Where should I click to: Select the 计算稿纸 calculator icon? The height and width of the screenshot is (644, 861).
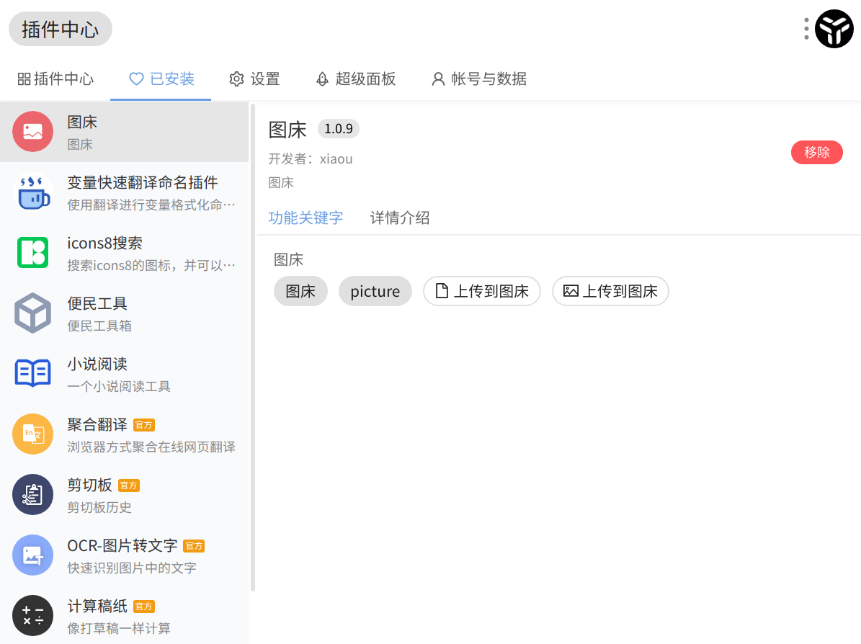coord(33,615)
